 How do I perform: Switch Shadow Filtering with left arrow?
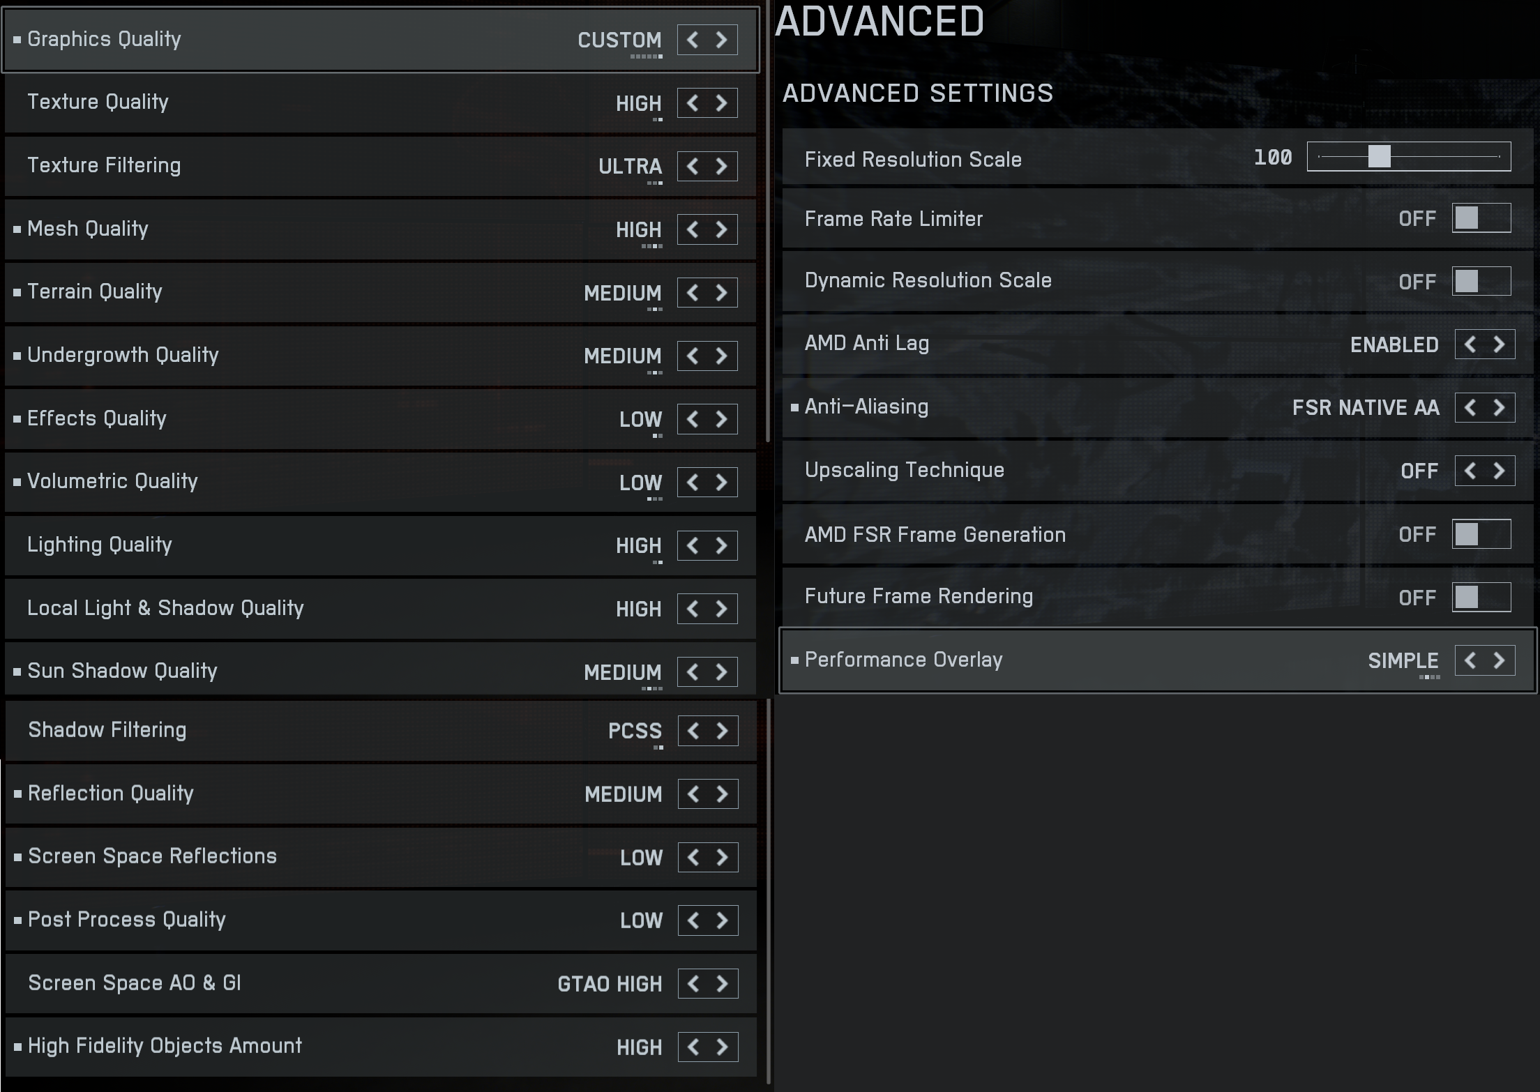[x=693, y=731]
